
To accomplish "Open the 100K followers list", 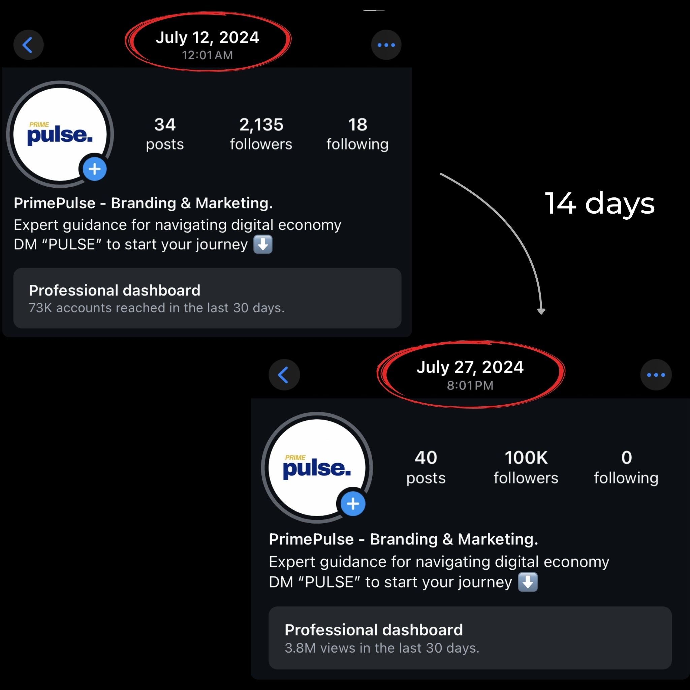I will [x=526, y=467].
